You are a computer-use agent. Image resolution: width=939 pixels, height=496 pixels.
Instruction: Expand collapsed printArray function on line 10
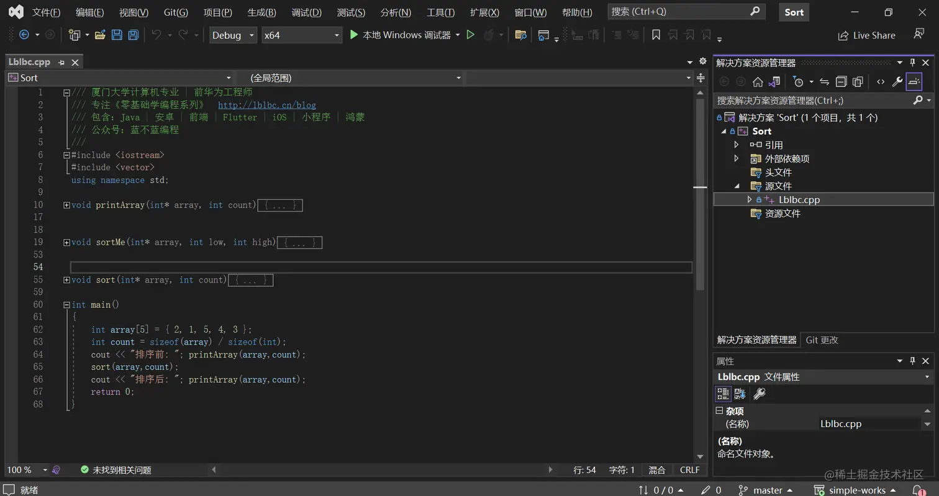[x=66, y=205]
